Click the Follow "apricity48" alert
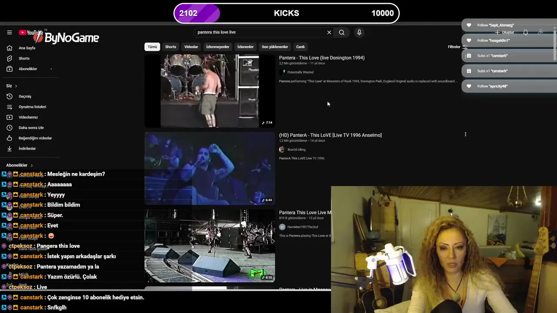The image size is (557, 313). pos(509,86)
